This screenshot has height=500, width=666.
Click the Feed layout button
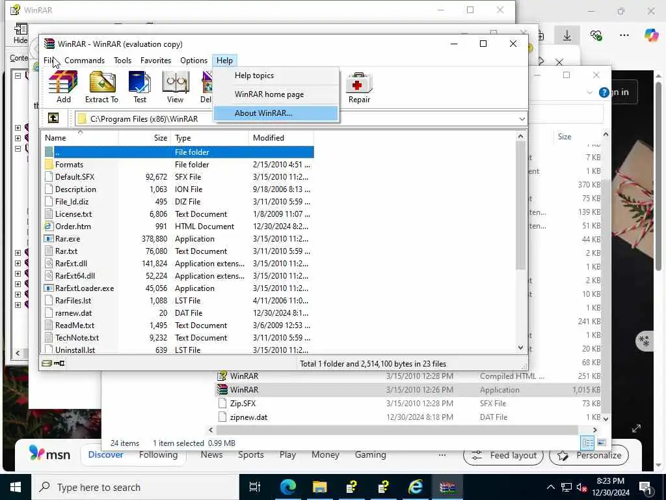tap(503, 455)
